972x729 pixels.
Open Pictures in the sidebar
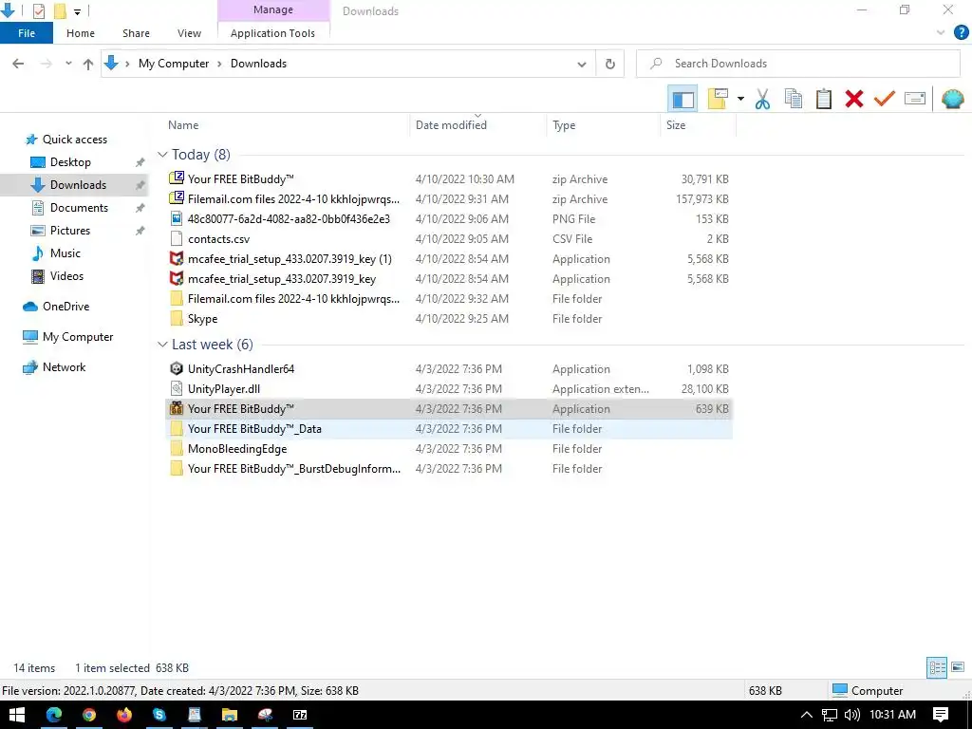coord(69,231)
